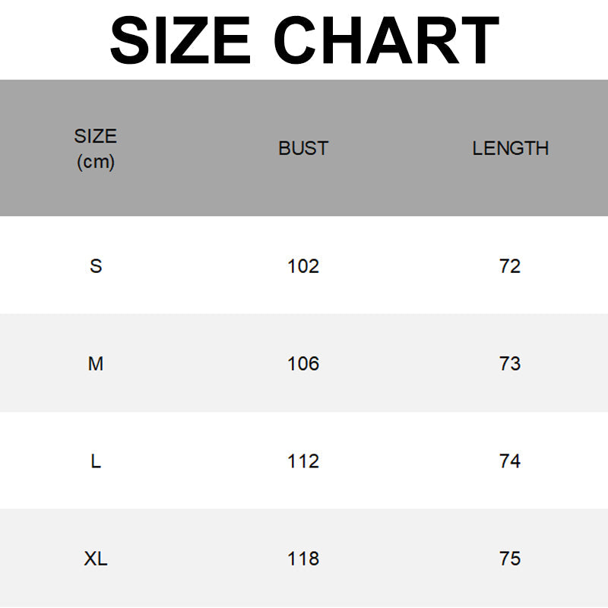This screenshot has width=608, height=608.
Task: Click the M size label
Action: tap(96, 364)
